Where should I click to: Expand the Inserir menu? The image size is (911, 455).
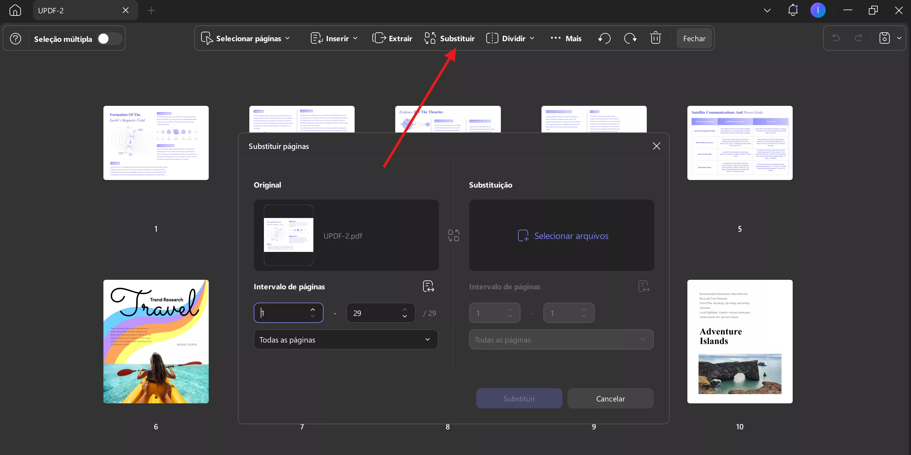click(334, 38)
